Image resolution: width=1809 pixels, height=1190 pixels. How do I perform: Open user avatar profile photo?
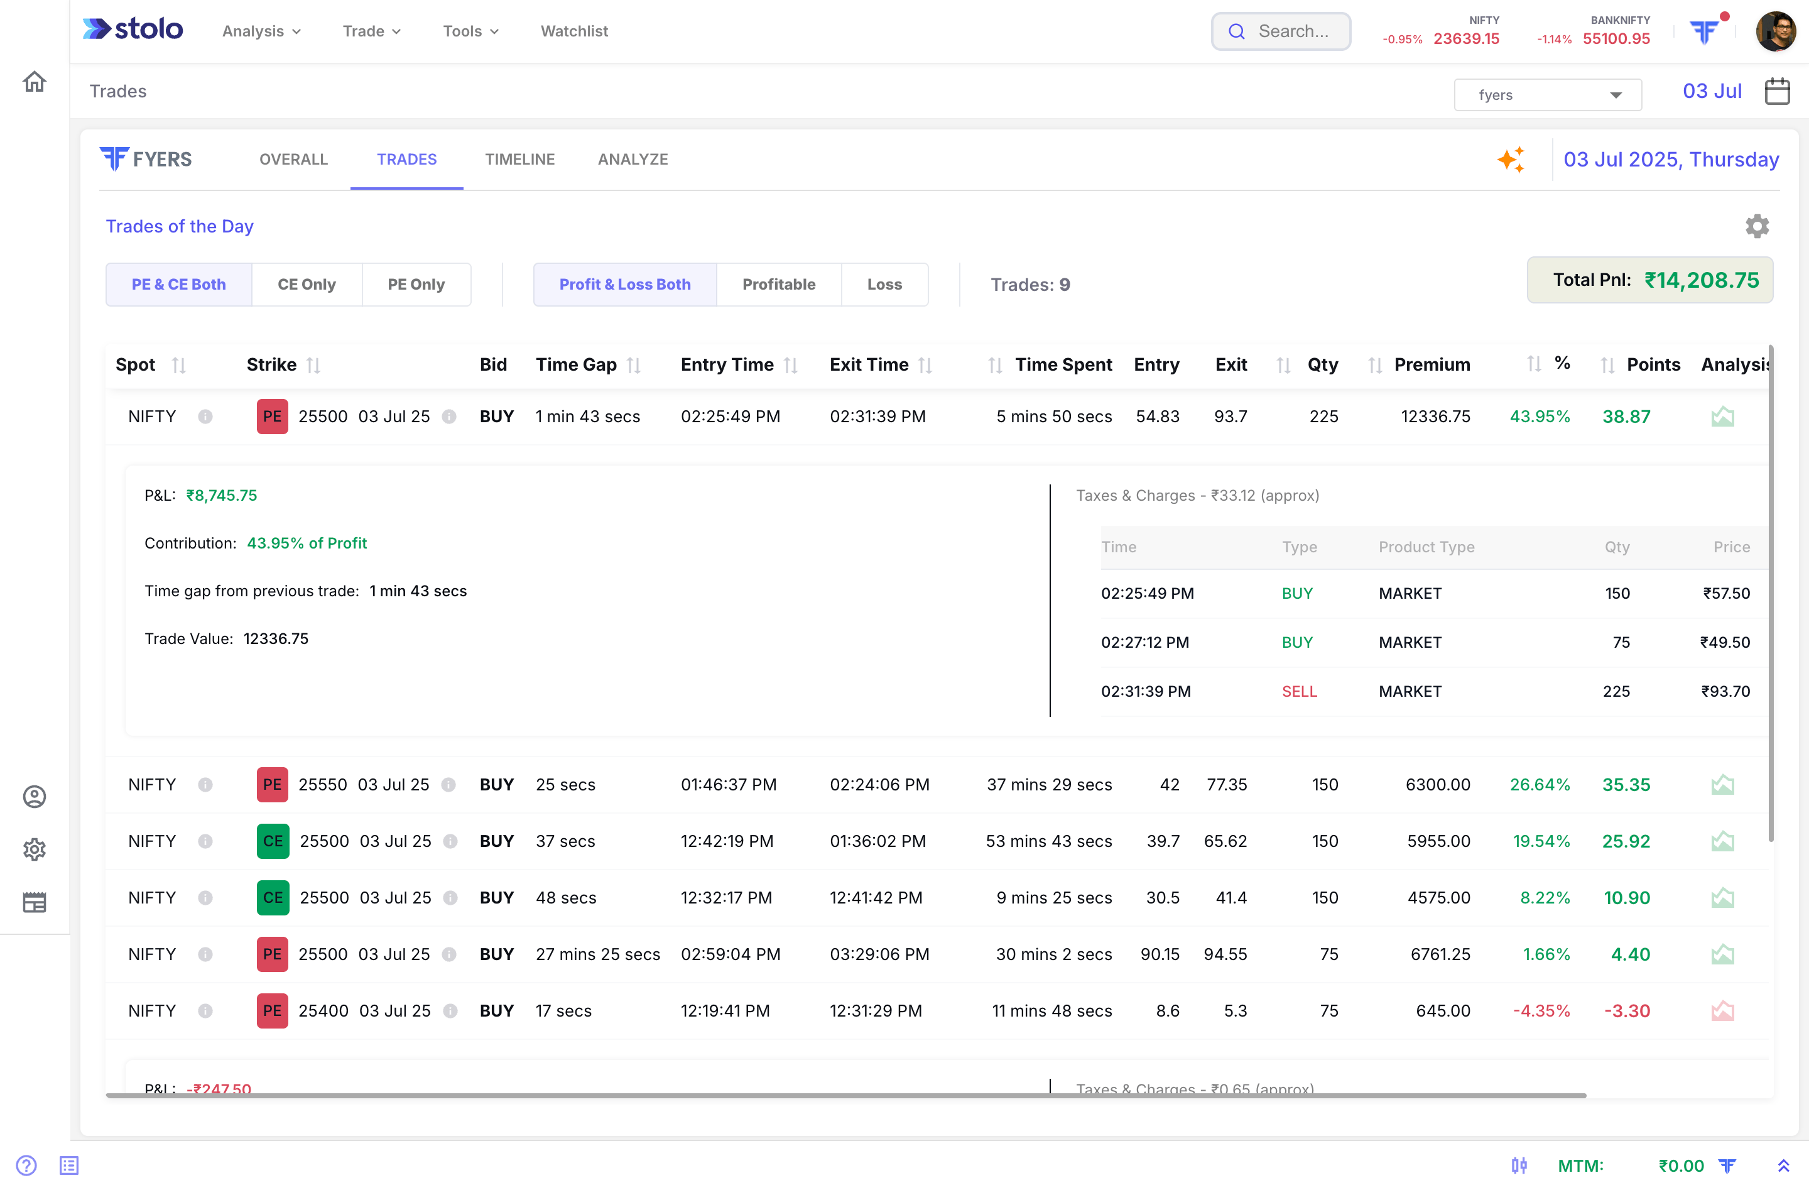(1776, 31)
